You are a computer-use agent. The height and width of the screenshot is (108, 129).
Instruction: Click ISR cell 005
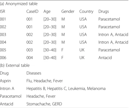pos(3,50)
